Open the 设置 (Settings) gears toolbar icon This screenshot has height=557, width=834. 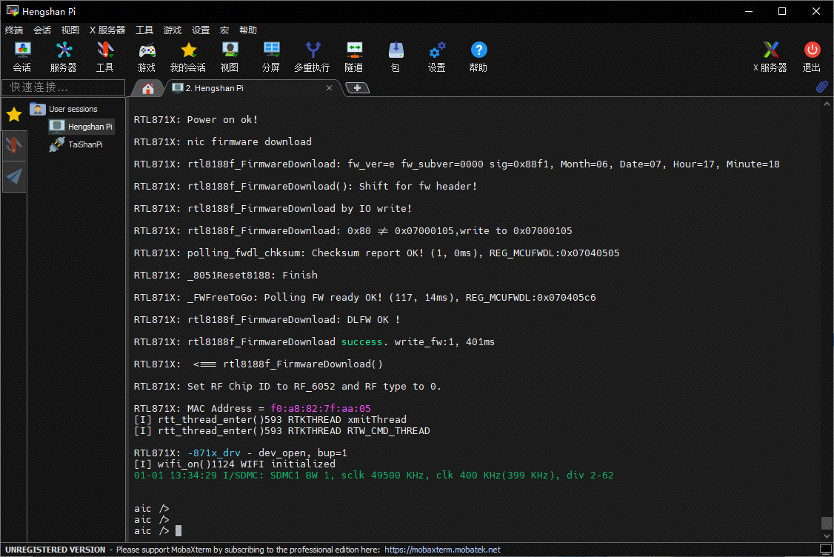(x=437, y=56)
